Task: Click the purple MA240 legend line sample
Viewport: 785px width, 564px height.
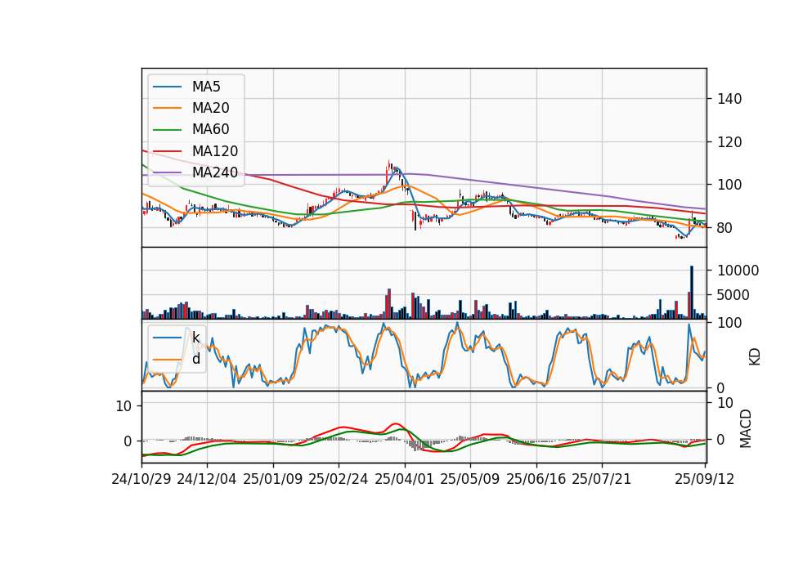Action: [167, 172]
